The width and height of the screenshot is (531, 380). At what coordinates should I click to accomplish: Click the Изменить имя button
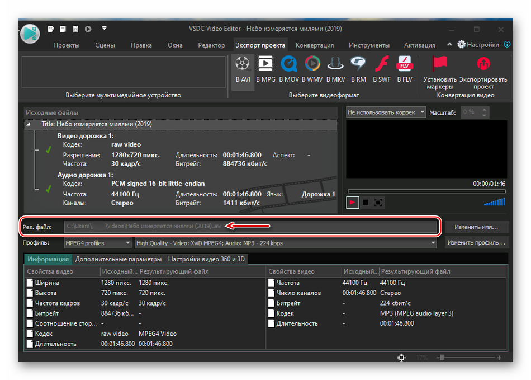point(476,227)
